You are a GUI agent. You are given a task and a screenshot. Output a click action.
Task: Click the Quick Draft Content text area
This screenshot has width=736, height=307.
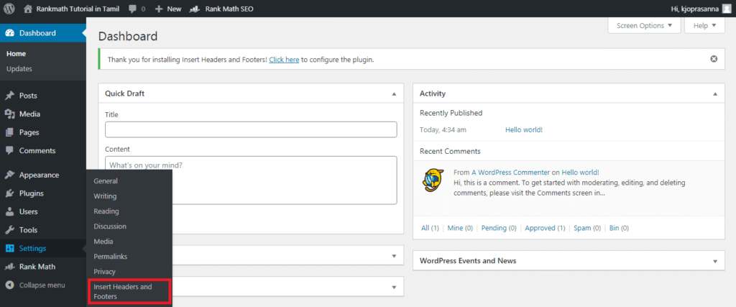(x=251, y=180)
